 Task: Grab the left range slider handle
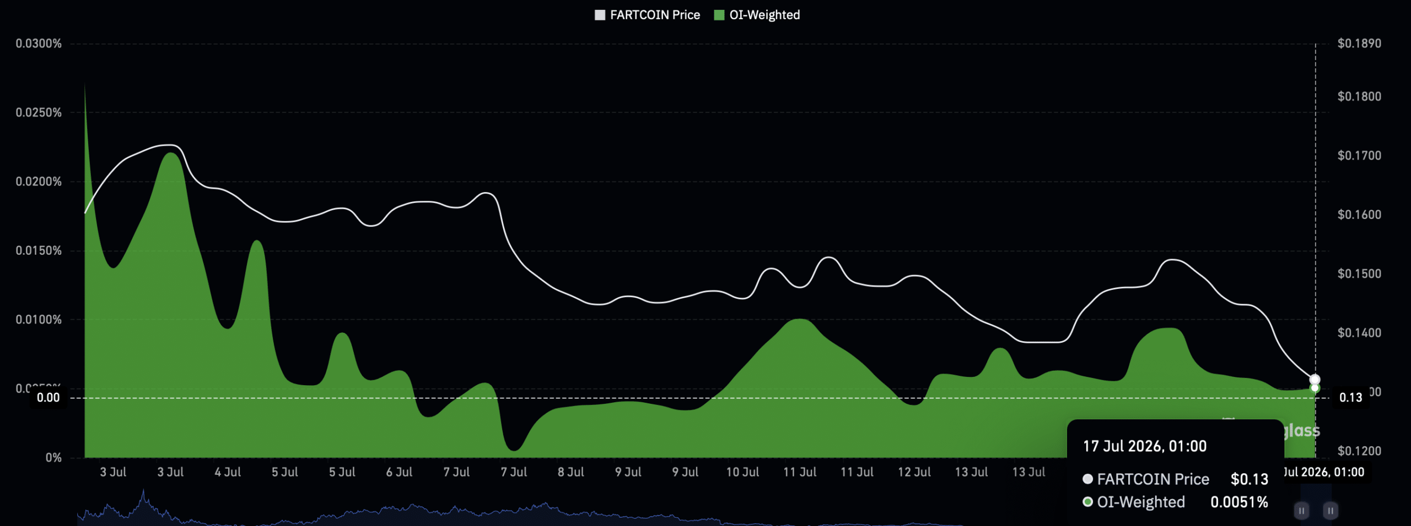point(1301,511)
